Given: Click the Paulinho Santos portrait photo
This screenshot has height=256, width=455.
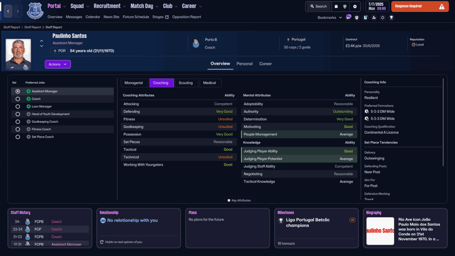Looking at the screenshot, I should coord(18,54).
